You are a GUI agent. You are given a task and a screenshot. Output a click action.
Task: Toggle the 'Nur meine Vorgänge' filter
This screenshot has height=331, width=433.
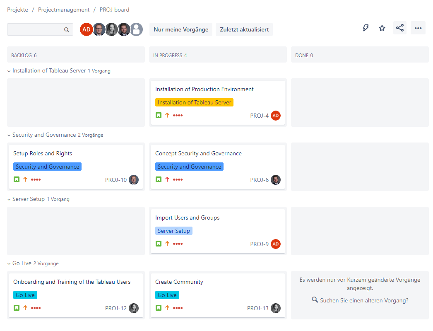tap(181, 29)
